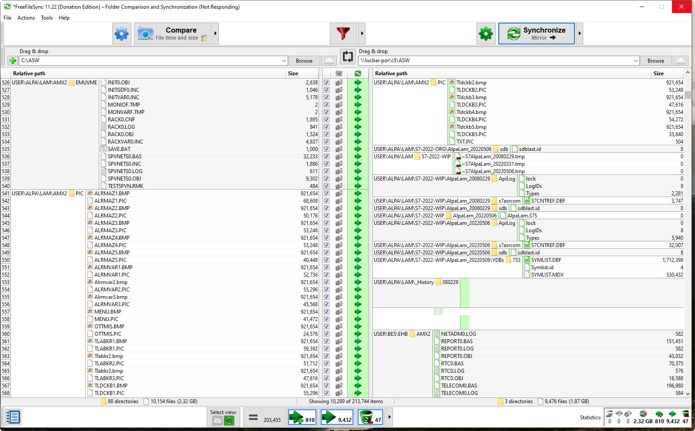Image resolution: width=695 pixels, height=431 pixels.
Task: Uncheck the checkbox for ALRMAZ2.BMP row
Action: pos(326,208)
